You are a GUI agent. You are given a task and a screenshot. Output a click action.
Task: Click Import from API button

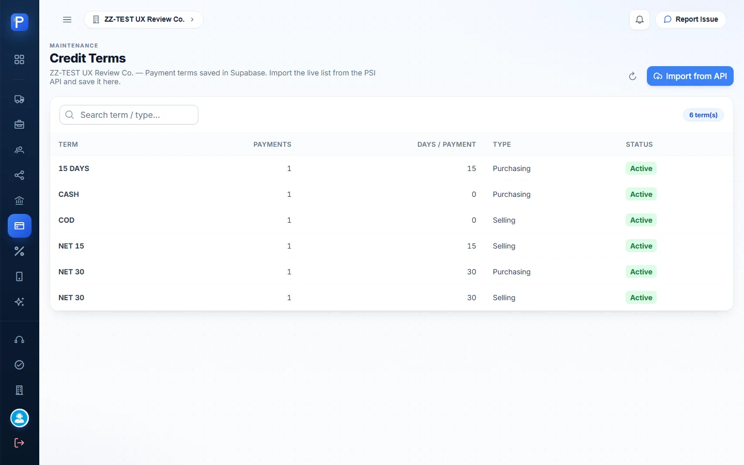tap(690, 76)
